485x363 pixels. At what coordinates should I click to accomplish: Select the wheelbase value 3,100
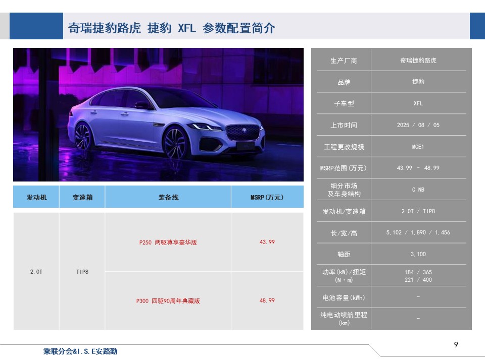pos(418,254)
